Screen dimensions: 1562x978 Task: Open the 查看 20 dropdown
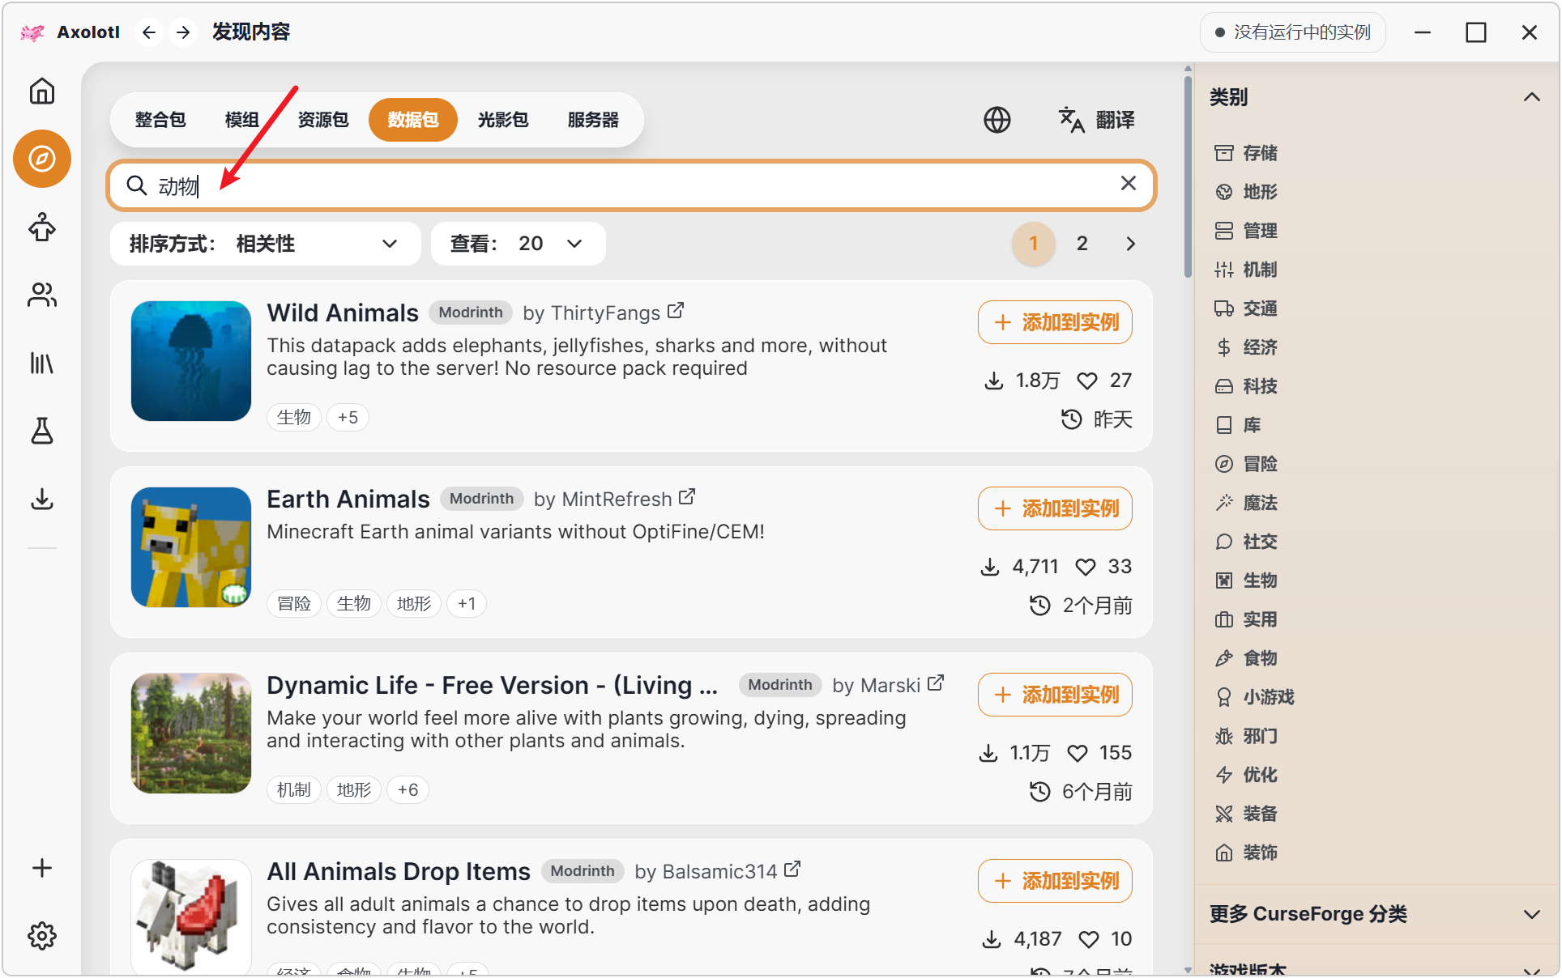click(x=518, y=244)
